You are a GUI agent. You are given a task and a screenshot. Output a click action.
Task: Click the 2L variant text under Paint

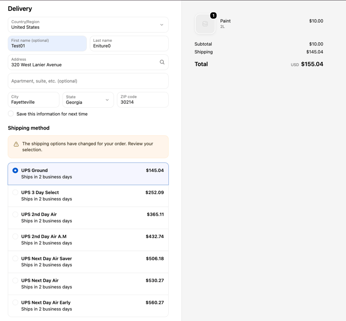[222, 27]
